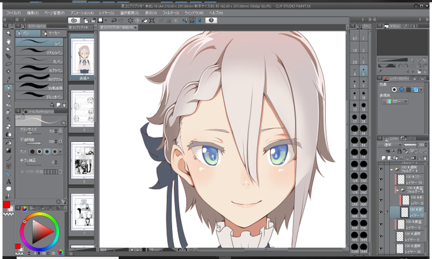This screenshot has height=259, width=432.
Task: Adjust opacity stepper arrows
Action: [56, 141]
